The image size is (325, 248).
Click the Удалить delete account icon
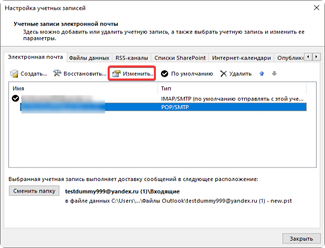pos(224,74)
